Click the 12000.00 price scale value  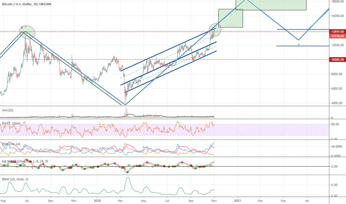[x=337, y=45]
